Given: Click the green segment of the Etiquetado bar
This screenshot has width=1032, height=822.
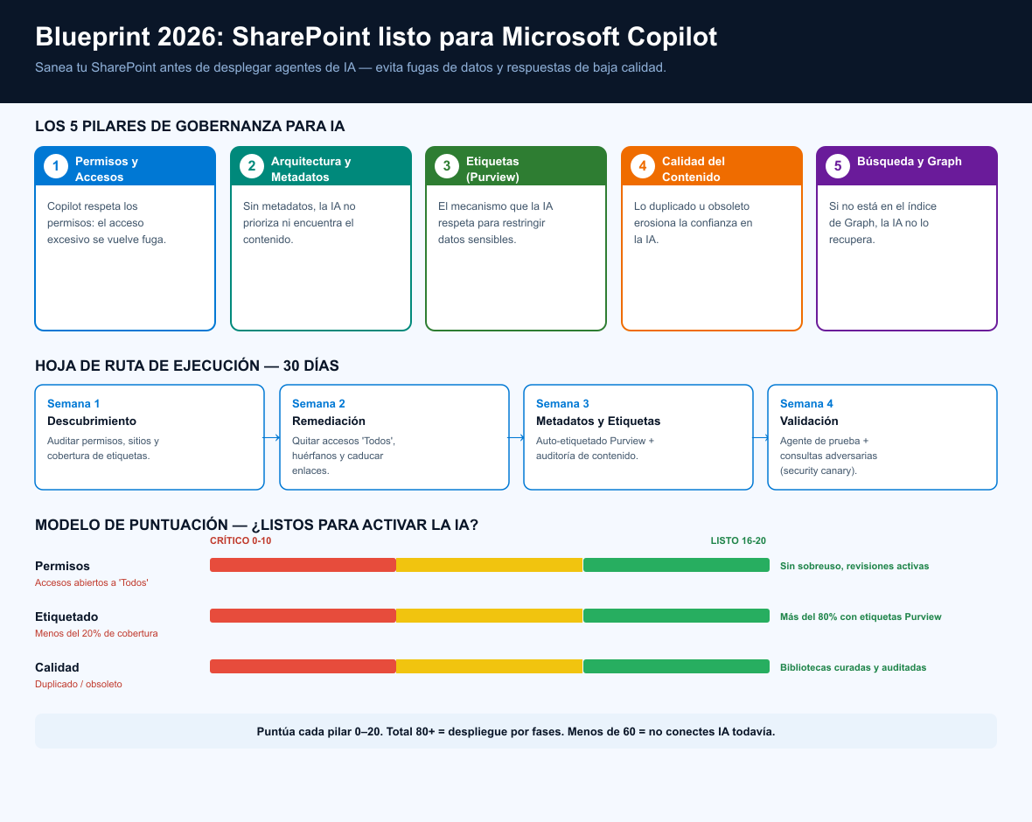Looking at the screenshot, I should [676, 616].
